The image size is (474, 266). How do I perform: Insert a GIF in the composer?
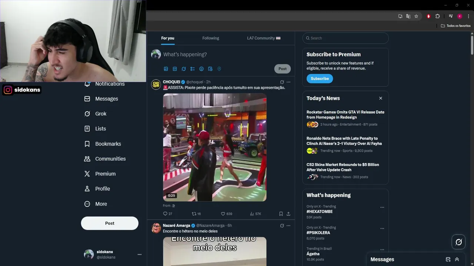click(x=175, y=69)
